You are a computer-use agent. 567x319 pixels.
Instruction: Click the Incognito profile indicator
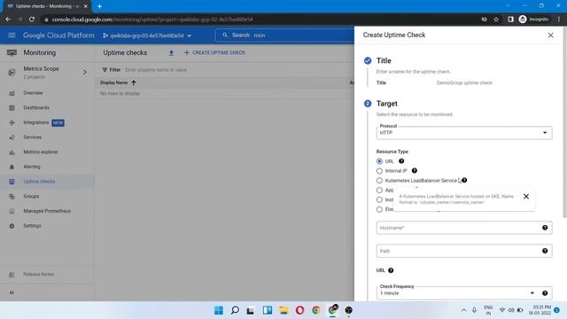(533, 19)
